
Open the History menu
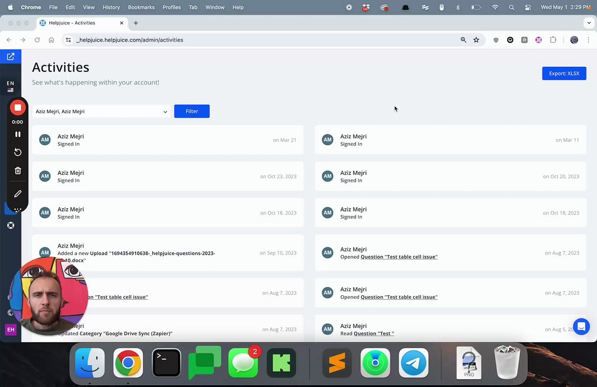tap(111, 7)
